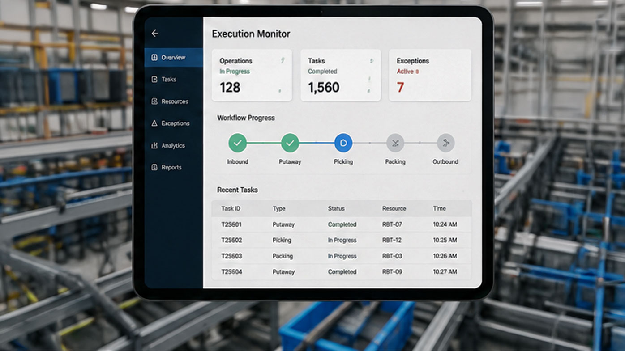Click the Task ID column header
Viewport: 625px width, 351px height.
pyautogui.click(x=231, y=208)
